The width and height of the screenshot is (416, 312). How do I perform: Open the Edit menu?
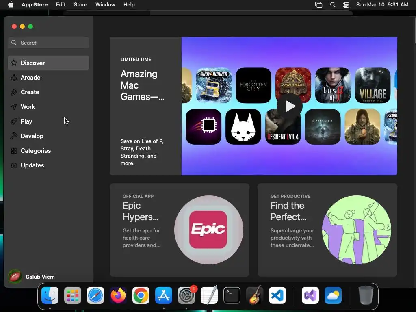click(61, 5)
